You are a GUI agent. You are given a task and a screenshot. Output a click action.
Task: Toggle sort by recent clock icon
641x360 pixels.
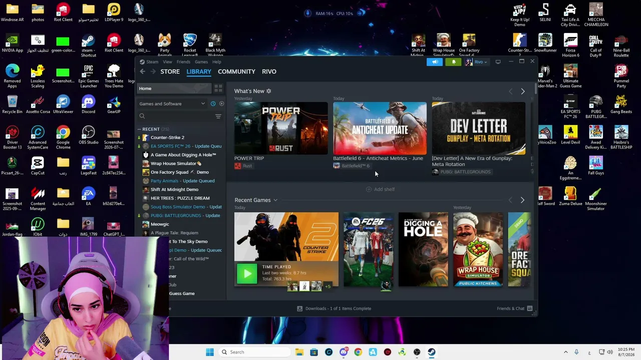(x=213, y=104)
